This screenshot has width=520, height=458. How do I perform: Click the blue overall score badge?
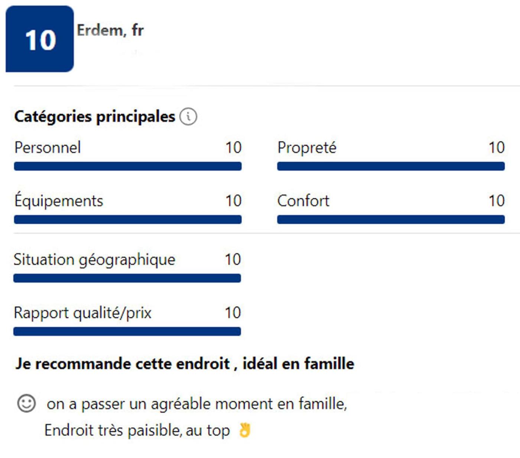(x=40, y=39)
